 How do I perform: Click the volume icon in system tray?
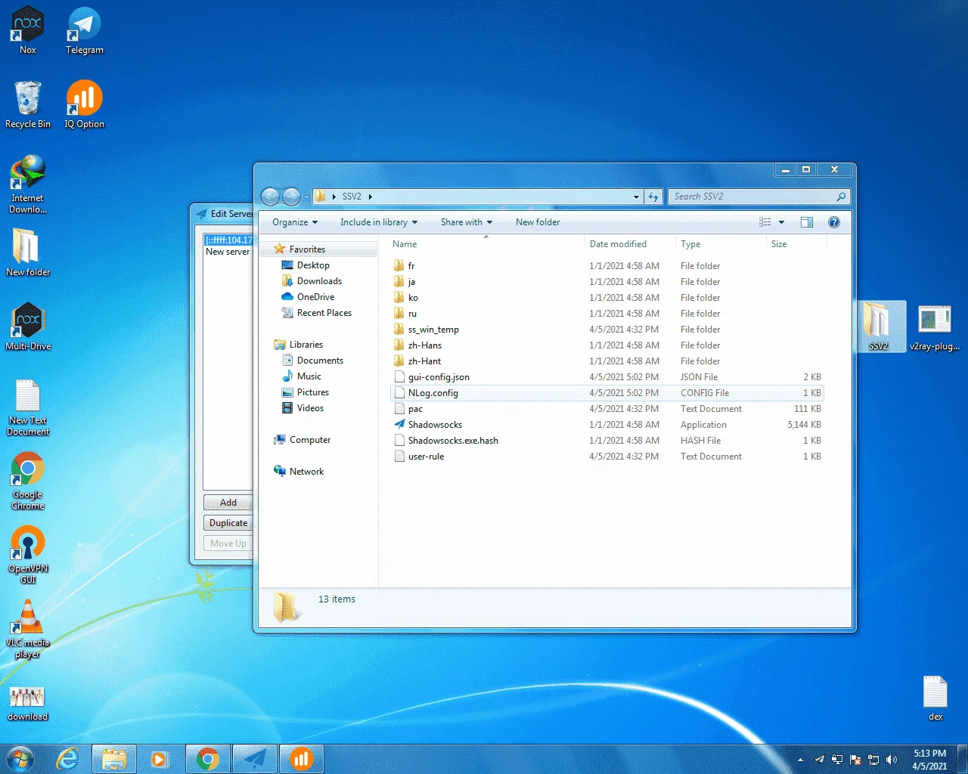click(892, 760)
